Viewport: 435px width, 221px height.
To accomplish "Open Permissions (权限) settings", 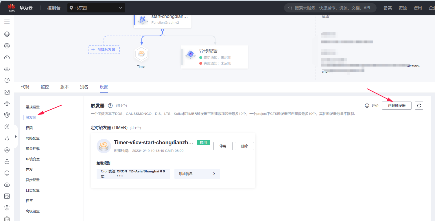I will tap(29, 128).
